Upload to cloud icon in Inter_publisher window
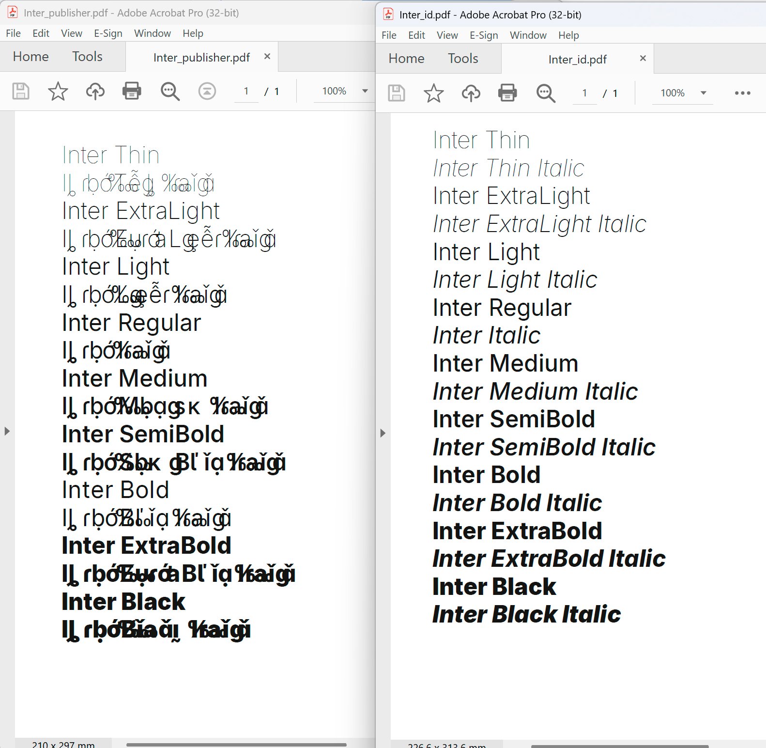 coord(95,91)
